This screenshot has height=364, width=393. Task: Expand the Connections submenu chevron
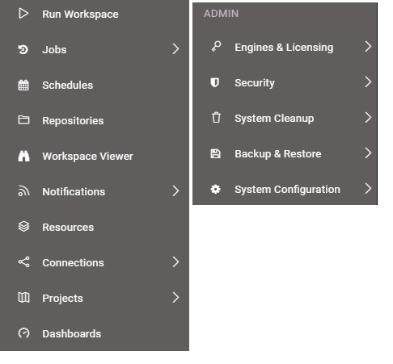tap(175, 262)
